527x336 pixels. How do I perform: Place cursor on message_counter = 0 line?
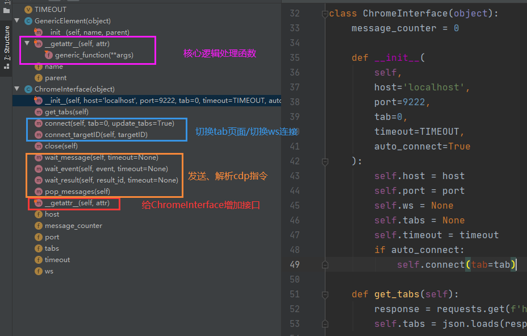point(405,28)
